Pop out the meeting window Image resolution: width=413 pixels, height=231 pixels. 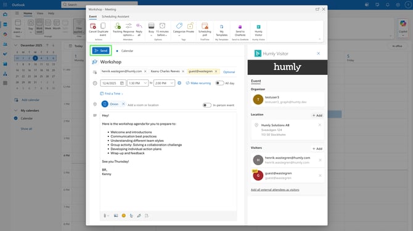[317, 9]
